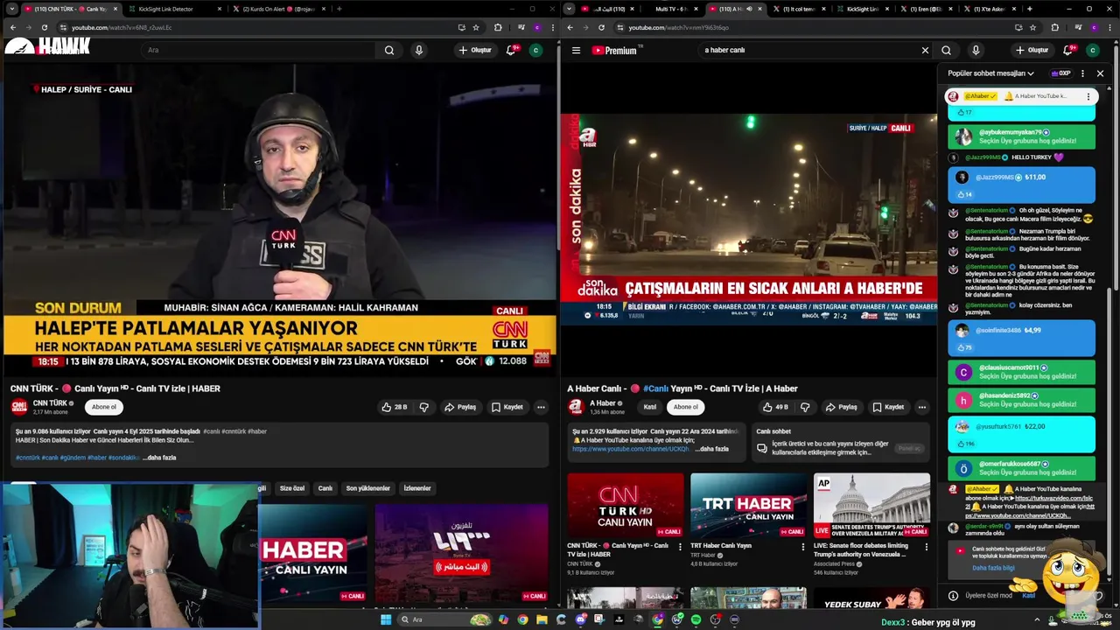Reload page in the right browser window
Screen dimensions: 1120x630
pyautogui.click(x=601, y=27)
